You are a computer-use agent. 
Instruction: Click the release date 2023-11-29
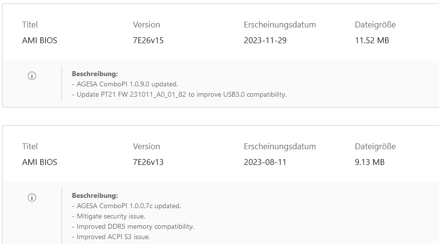click(x=265, y=41)
